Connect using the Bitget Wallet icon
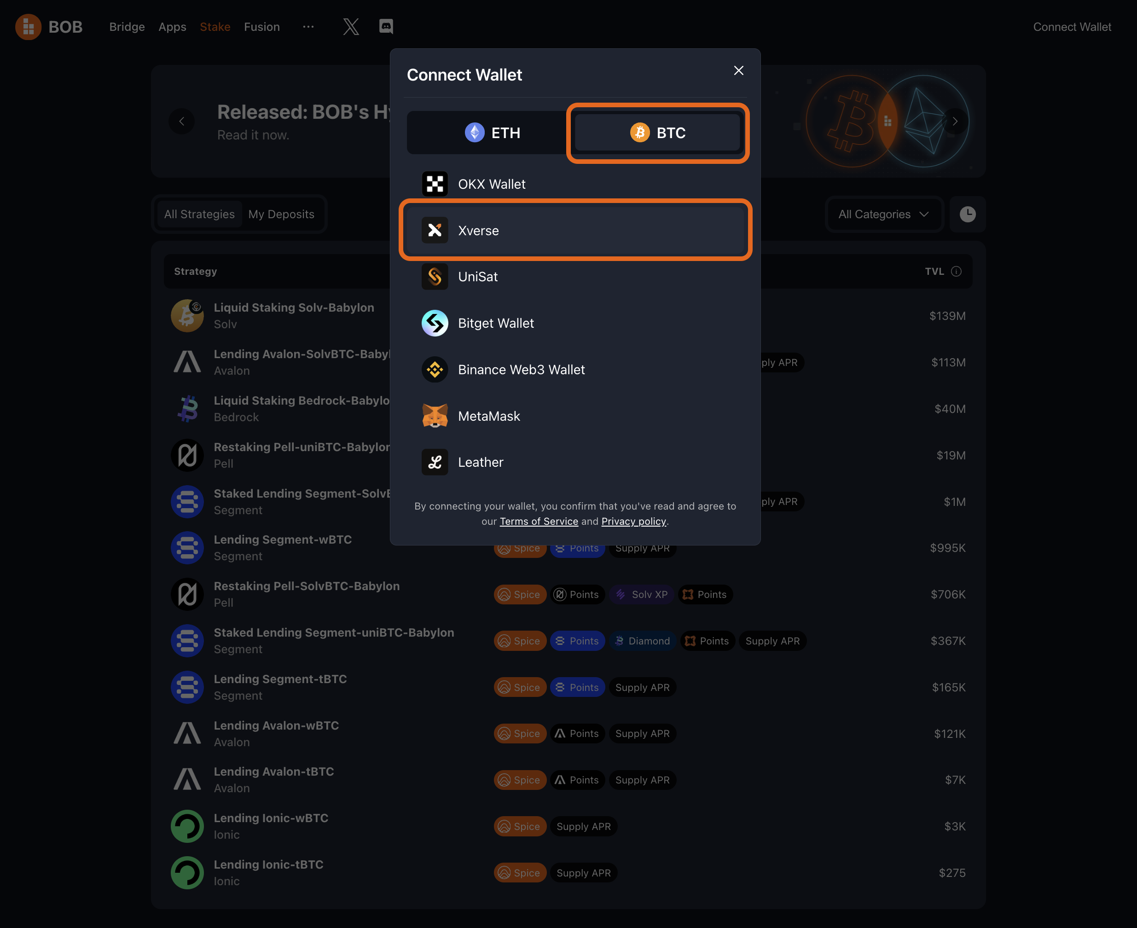 [435, 323]
